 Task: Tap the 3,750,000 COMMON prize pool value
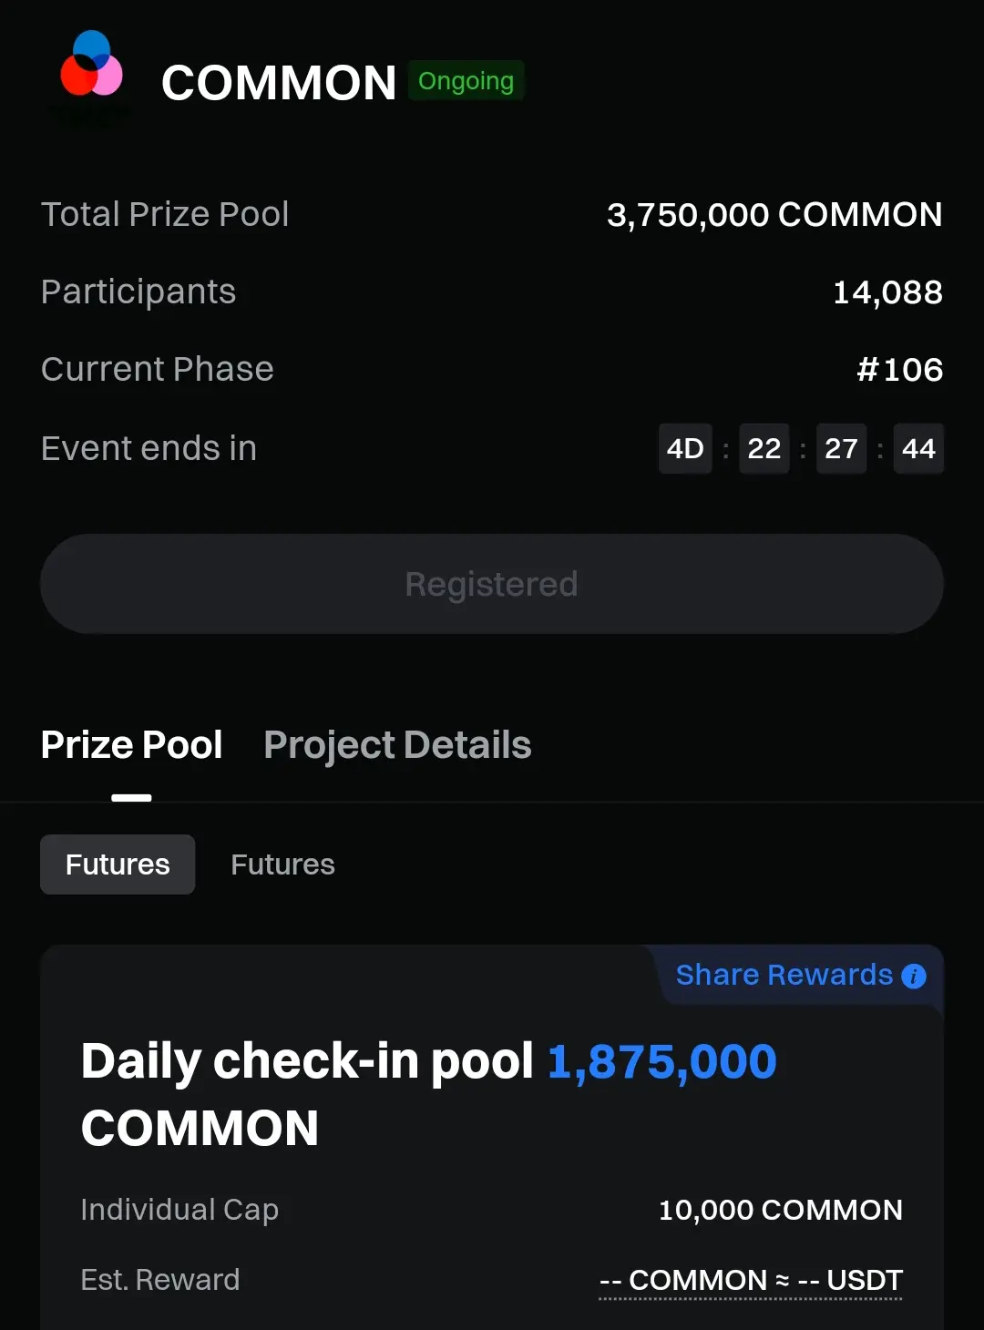coord(774,215)
